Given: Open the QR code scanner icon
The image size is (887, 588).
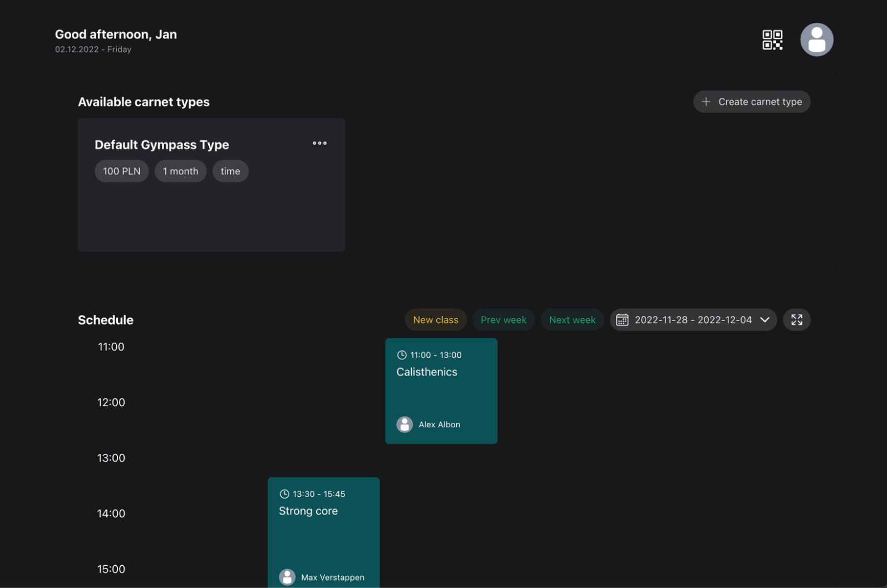Looking at the screenshot, I should coord(772,40).
